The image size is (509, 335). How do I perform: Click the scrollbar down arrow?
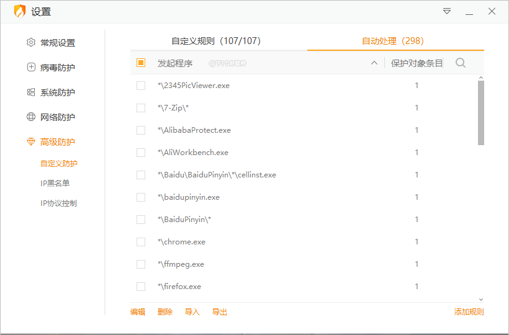(481, 300)
